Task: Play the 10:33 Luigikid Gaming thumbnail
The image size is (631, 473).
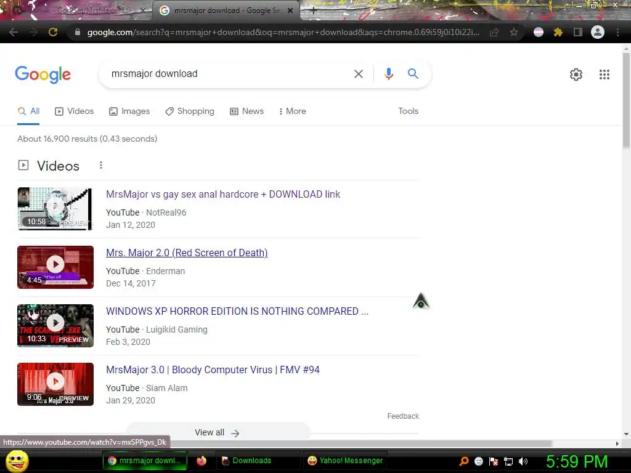Action: tap(55, 326)
